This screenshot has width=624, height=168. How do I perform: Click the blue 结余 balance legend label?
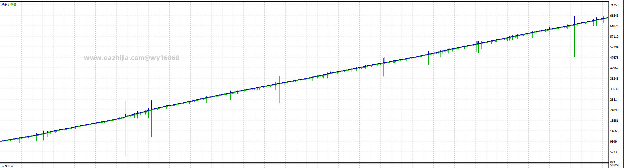(4, 4)
